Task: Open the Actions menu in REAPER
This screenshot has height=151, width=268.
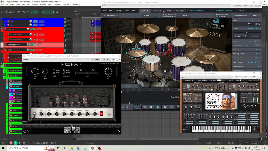Action: coord(43,4)
